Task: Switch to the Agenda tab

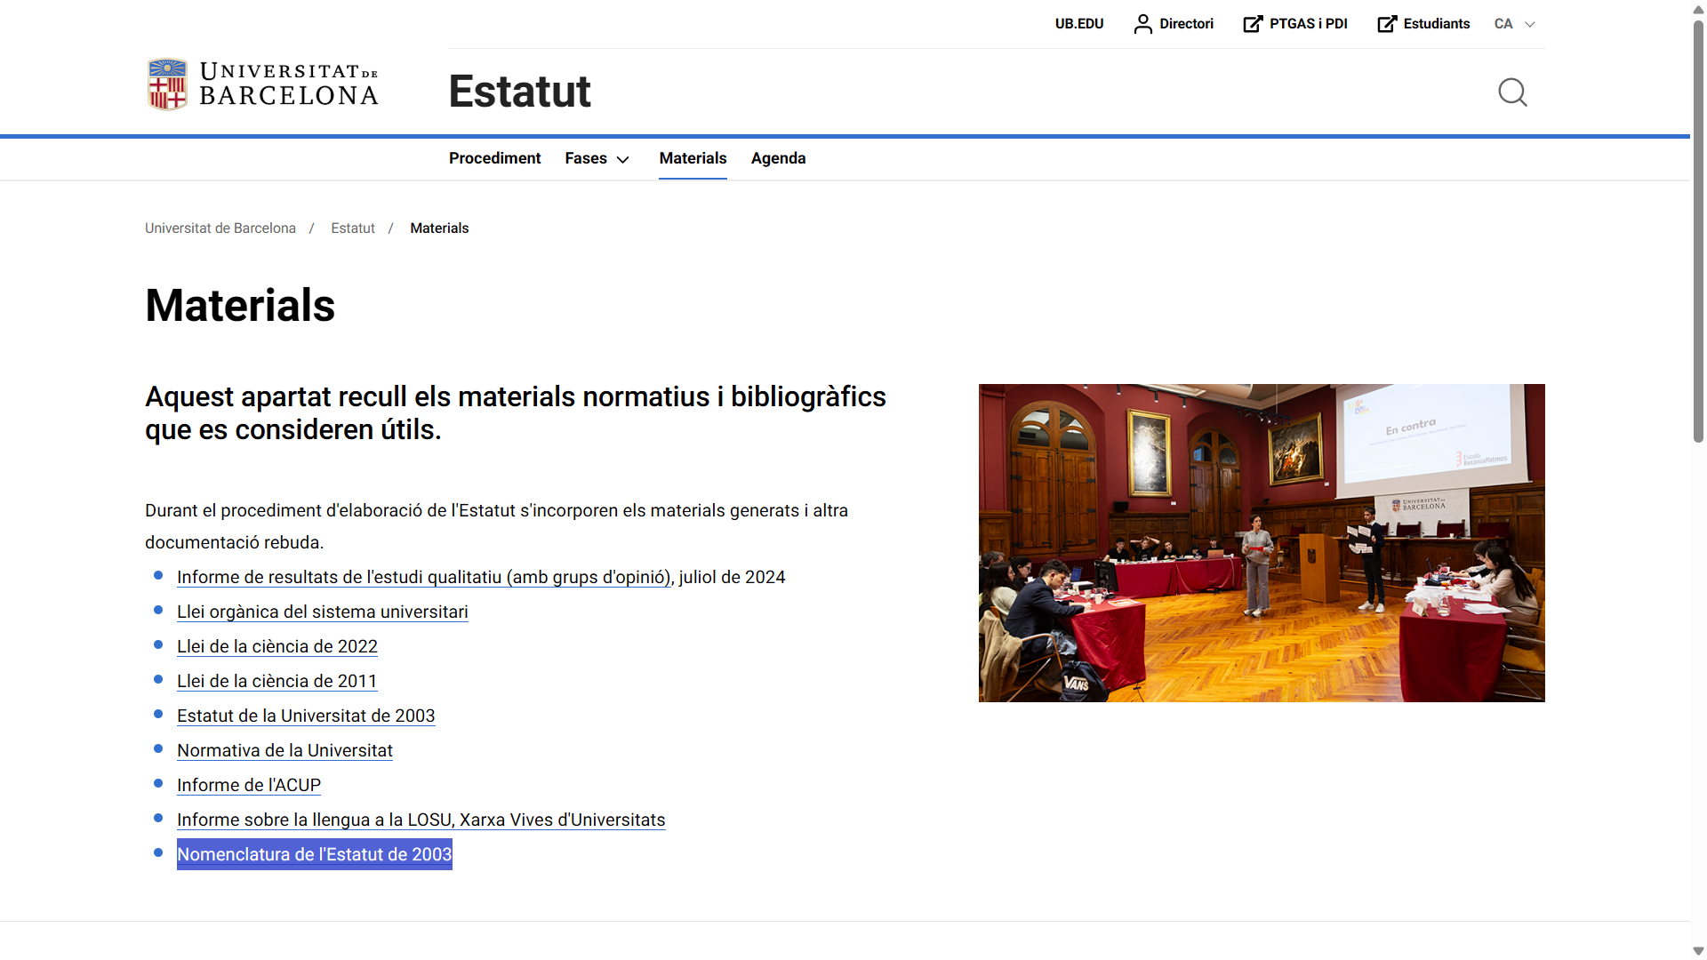Action: 778,158
